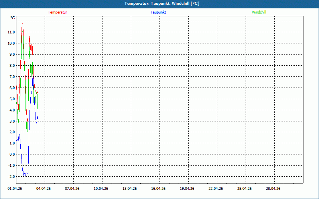Select the blue Taupunkt legend label
The height and width of the screenshot is (199, 319).
pyautogui.click(x=158, y=12)
